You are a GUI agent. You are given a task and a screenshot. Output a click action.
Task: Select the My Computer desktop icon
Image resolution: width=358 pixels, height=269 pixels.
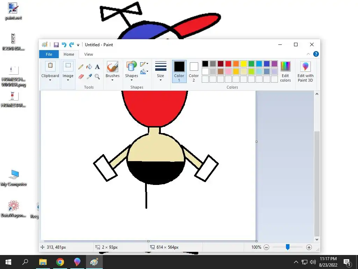14,178
